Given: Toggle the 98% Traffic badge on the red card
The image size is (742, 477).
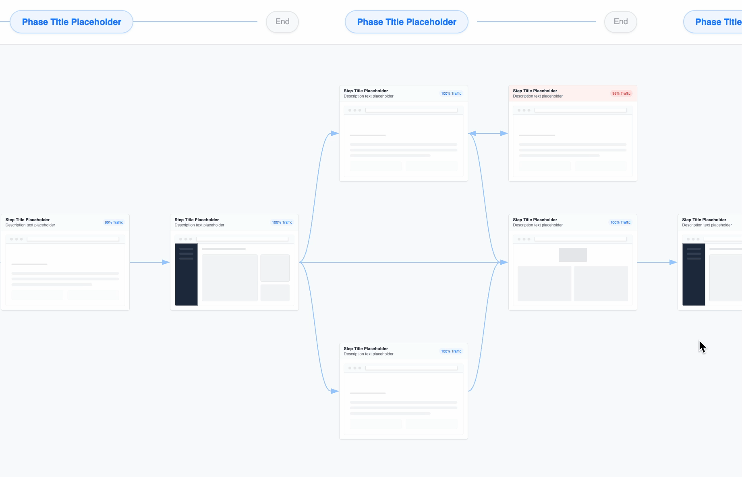Looking at the screenshot, I should click(x=621, y=93).
